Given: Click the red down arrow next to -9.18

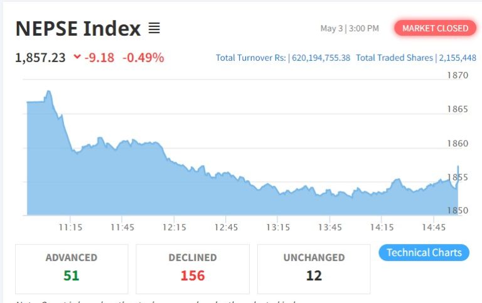Looking at the screenshot, I should click(x=77, y=57).
